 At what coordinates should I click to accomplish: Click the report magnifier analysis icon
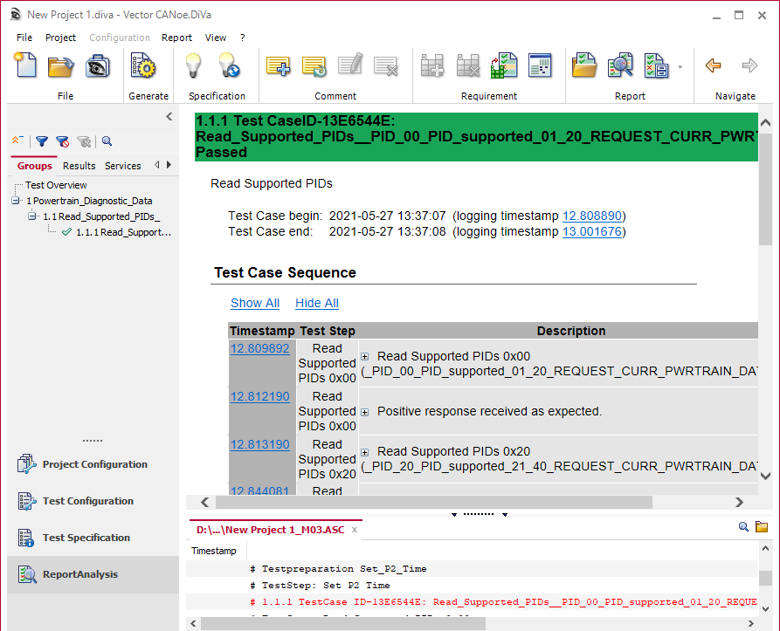click(620, 65)
